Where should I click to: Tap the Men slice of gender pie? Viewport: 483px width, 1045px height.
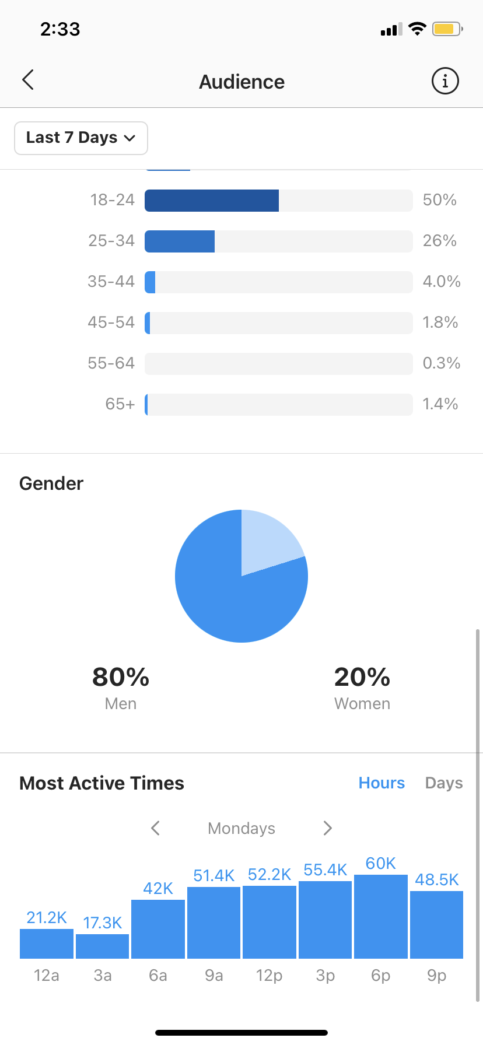click(x=233, y=601)
